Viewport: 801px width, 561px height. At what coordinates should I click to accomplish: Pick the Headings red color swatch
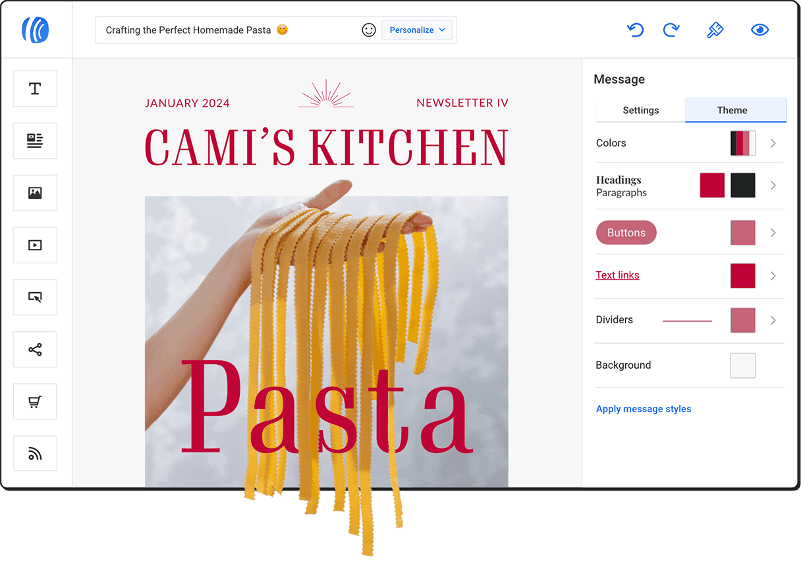pyautogui.click(x=712, y=186)
